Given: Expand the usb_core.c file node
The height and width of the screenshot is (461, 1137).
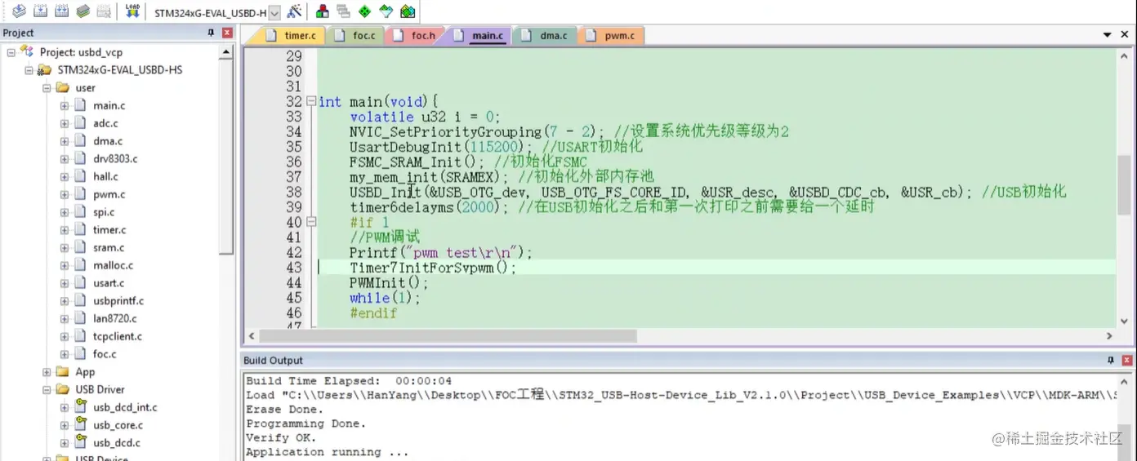Looking at the screenshot, I should (65, 425).
